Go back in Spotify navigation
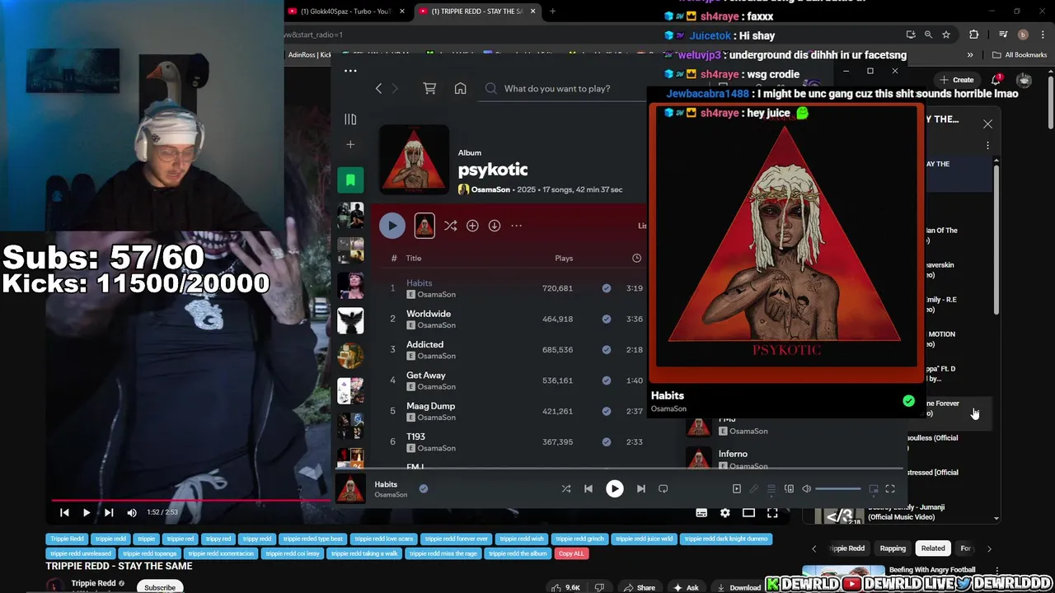 (x=379, y=89)
